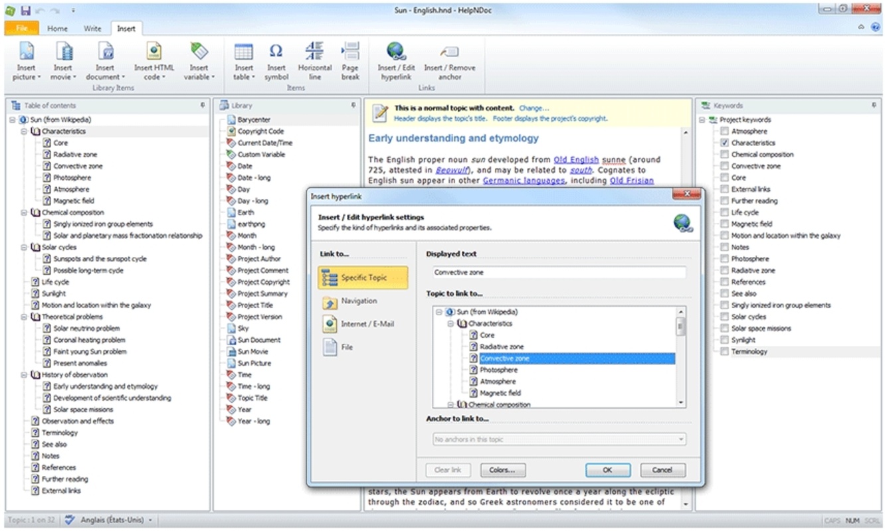Open the File menu tab
Image resolution: width=885 pixels, height=531 pixels.
[x=22, y=29]
